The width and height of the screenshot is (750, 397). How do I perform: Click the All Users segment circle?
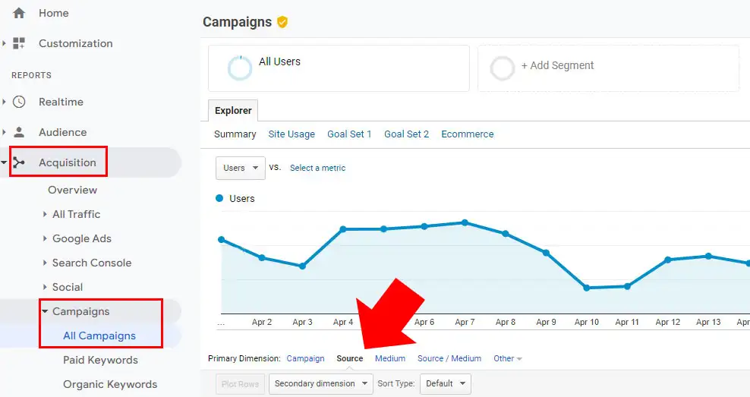240,68
